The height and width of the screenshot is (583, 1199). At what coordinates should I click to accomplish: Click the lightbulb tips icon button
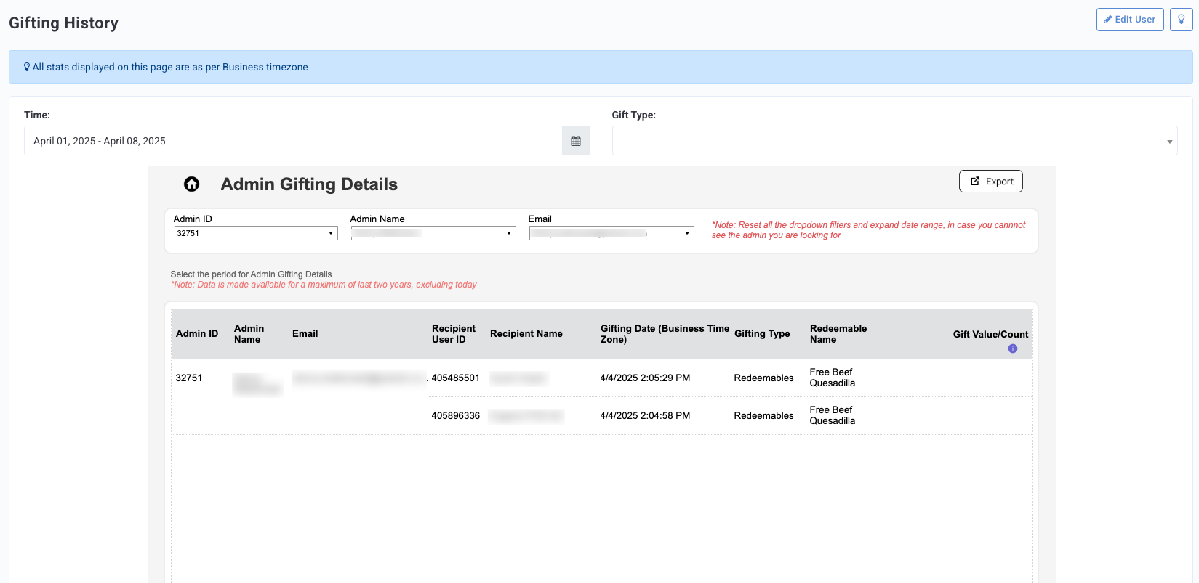click(x=1182, y=20)
